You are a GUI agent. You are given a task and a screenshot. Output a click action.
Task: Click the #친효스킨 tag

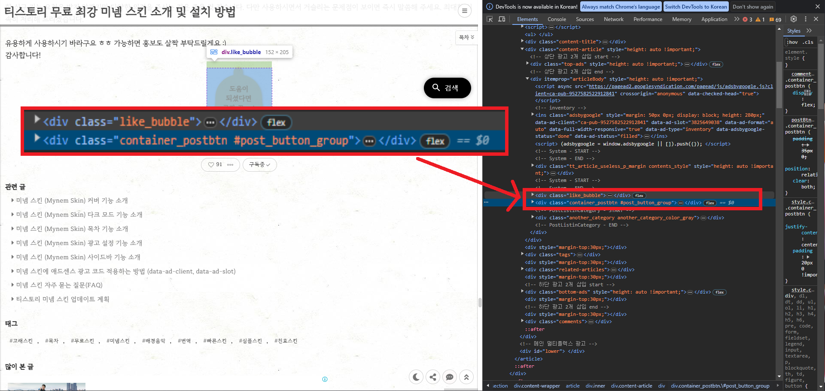click(286, 341)
